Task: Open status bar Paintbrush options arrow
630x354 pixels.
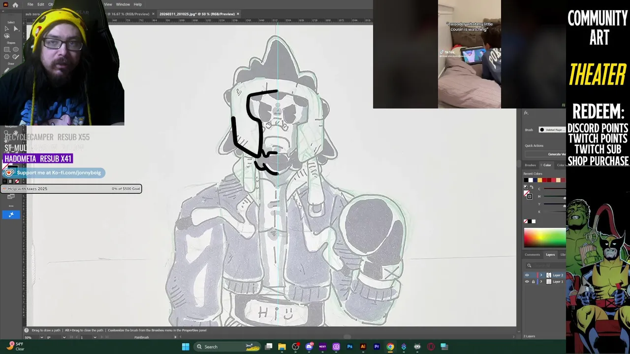Action: [x=175, y=337]
